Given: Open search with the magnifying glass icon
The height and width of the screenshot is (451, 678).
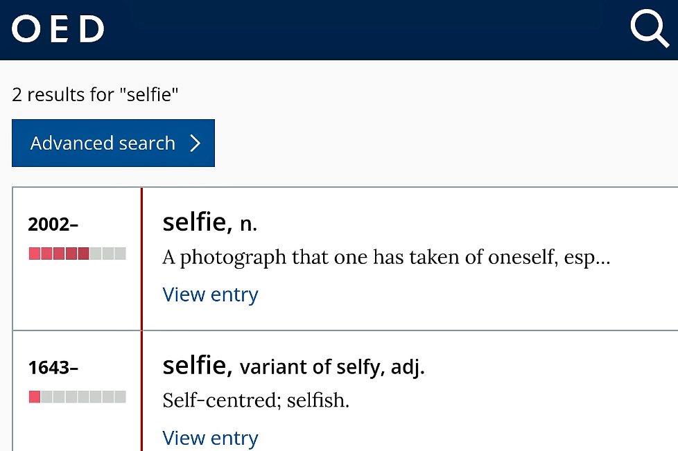Looking at the screenshot, I should [648, 29].
